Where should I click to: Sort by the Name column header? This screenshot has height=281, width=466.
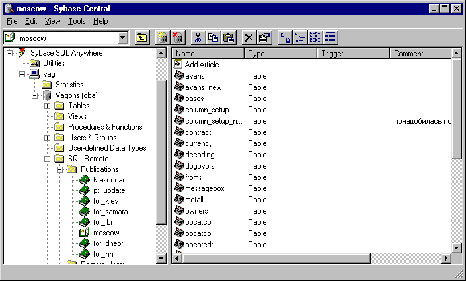pos(208,54)
